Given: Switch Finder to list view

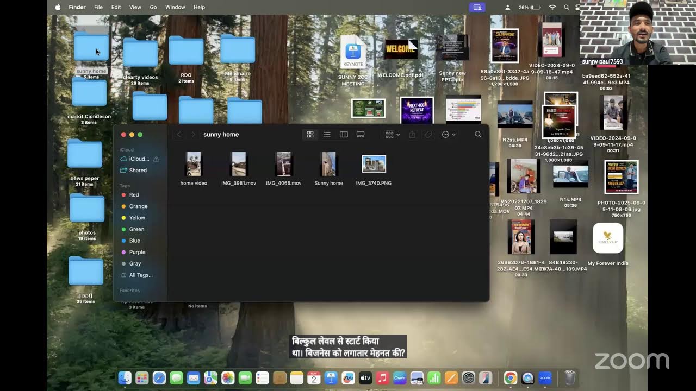Looking at the screenshot, I should coord(327,135).
